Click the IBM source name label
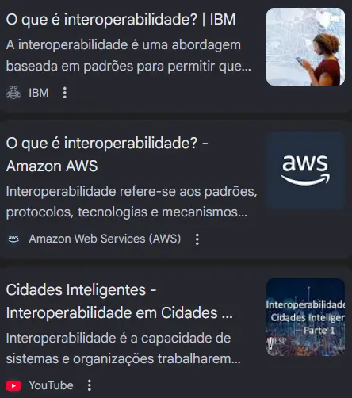The width and height of the screenshot is (352, 398). pos(39,93)
